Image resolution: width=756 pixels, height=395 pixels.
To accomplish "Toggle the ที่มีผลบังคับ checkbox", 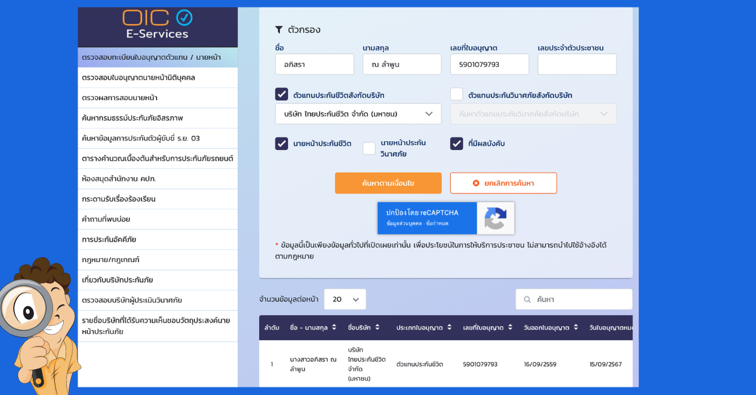I will coord(457,144).
